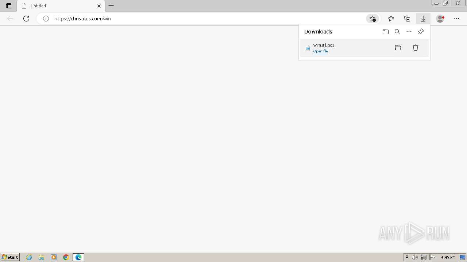Open network status tray icon
467x262 pixels.
[x=424, y=257]
